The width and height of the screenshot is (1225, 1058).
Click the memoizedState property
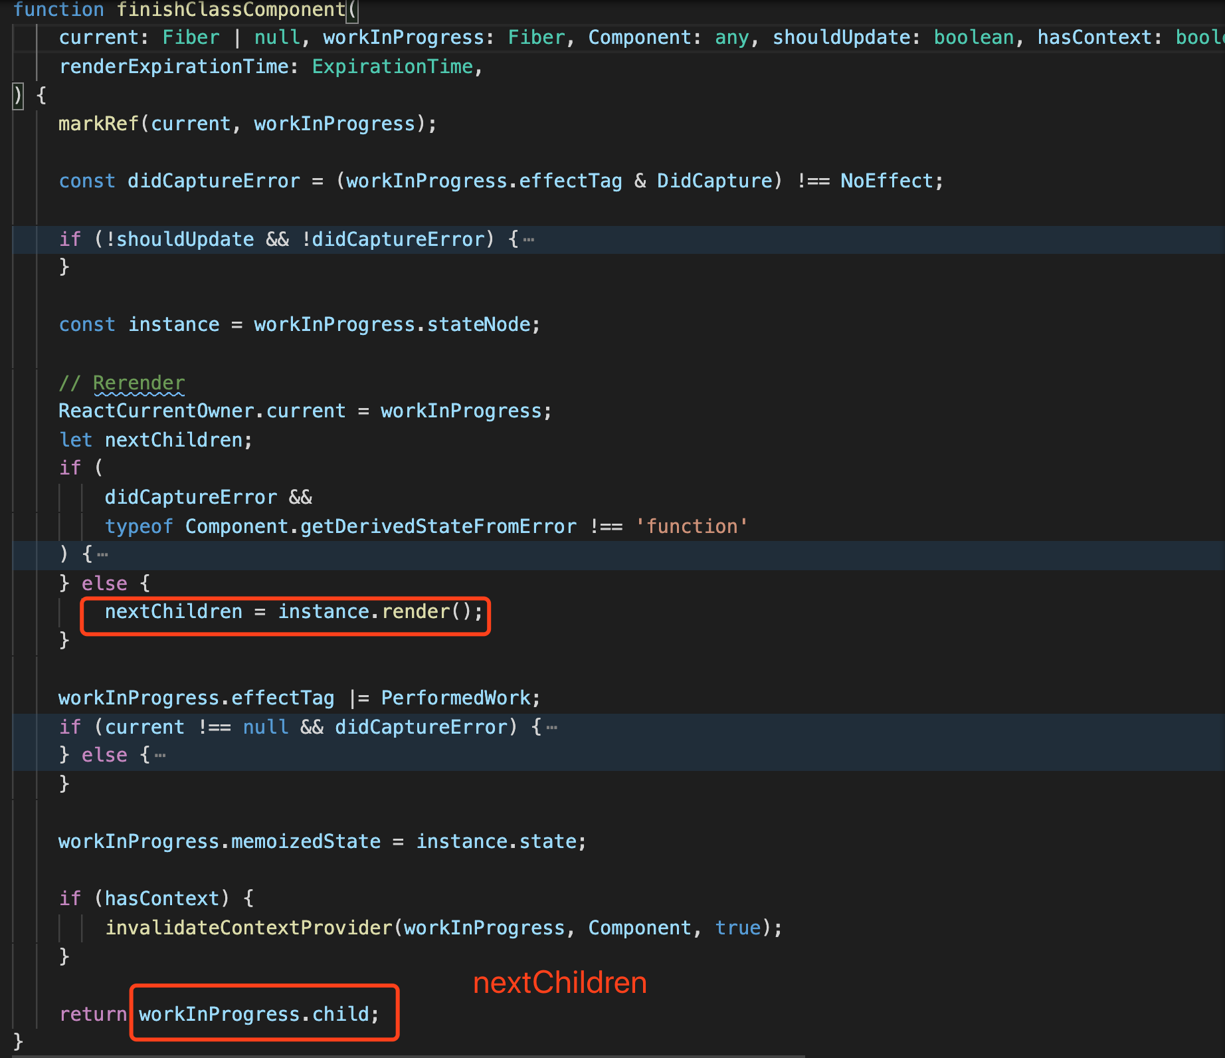[306, 842]
